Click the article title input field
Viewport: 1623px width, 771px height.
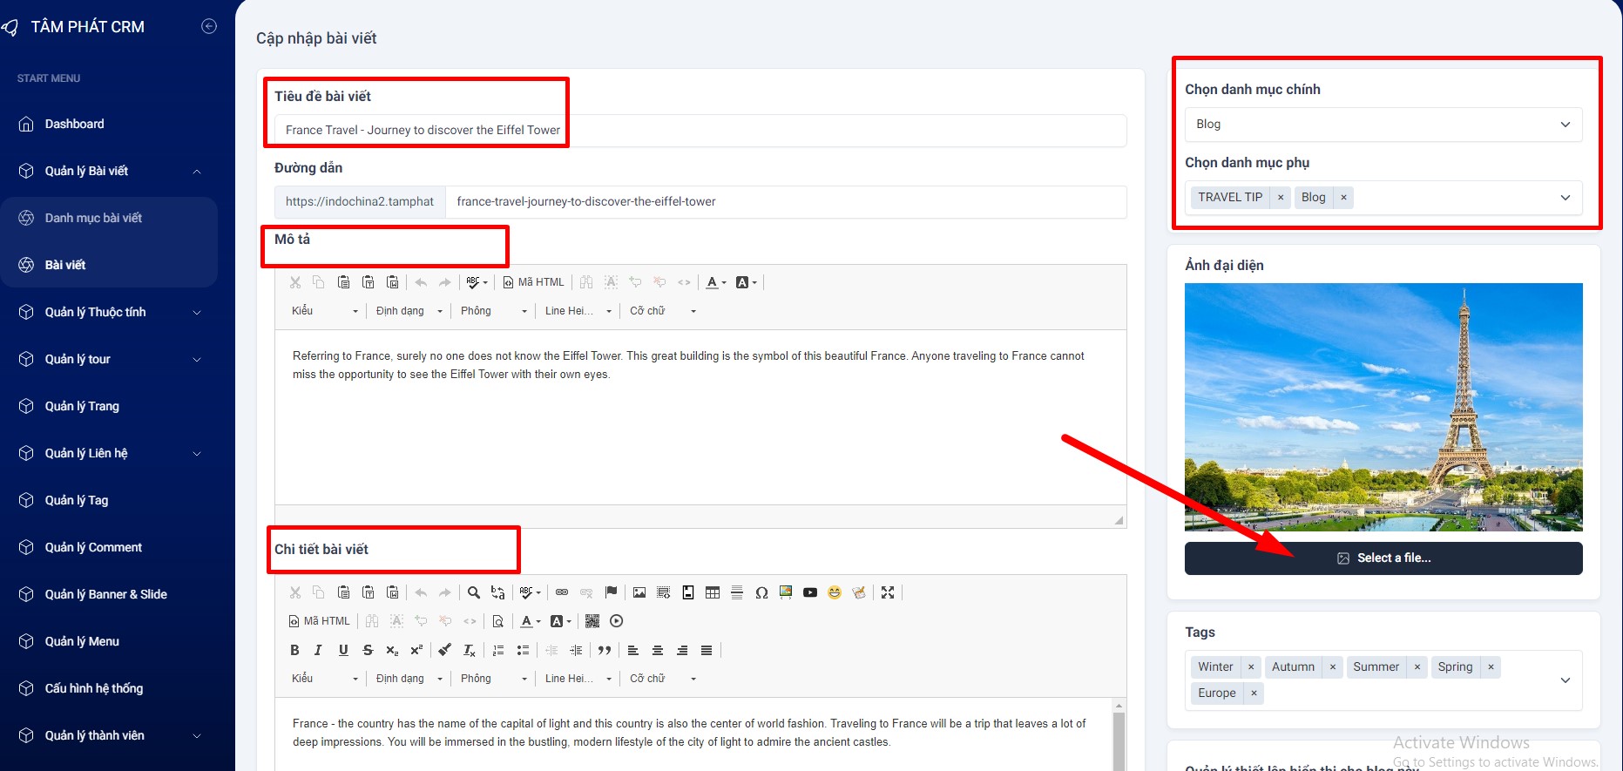pos(699,130)
